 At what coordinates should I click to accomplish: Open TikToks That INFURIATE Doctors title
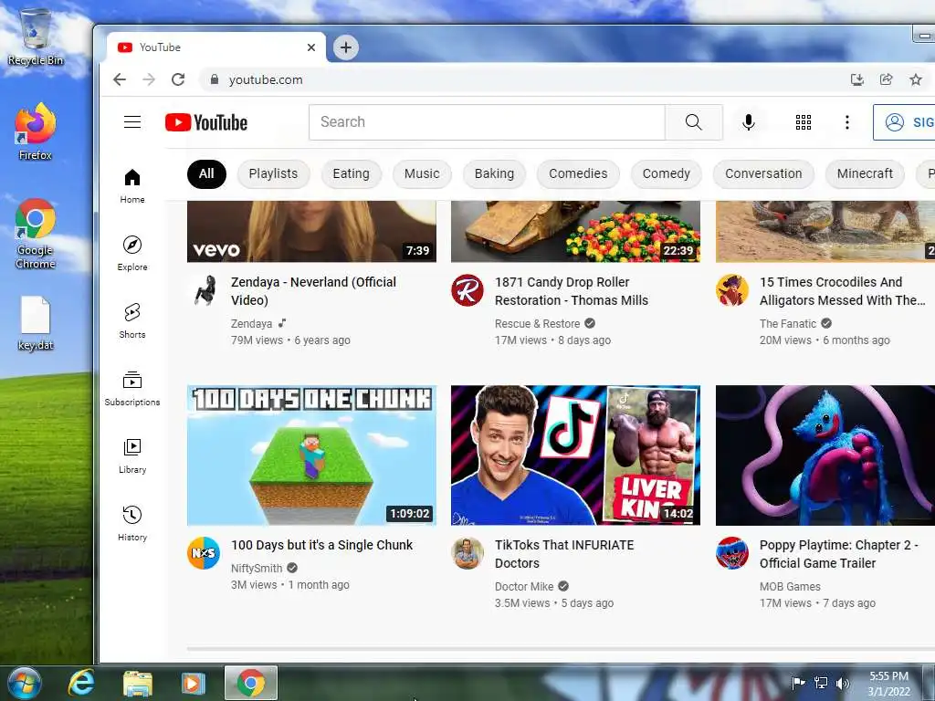[x=564, y=554]
